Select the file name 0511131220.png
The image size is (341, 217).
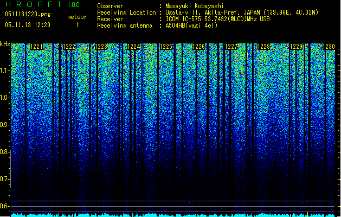pyautogui.click(x=28, y=14)
